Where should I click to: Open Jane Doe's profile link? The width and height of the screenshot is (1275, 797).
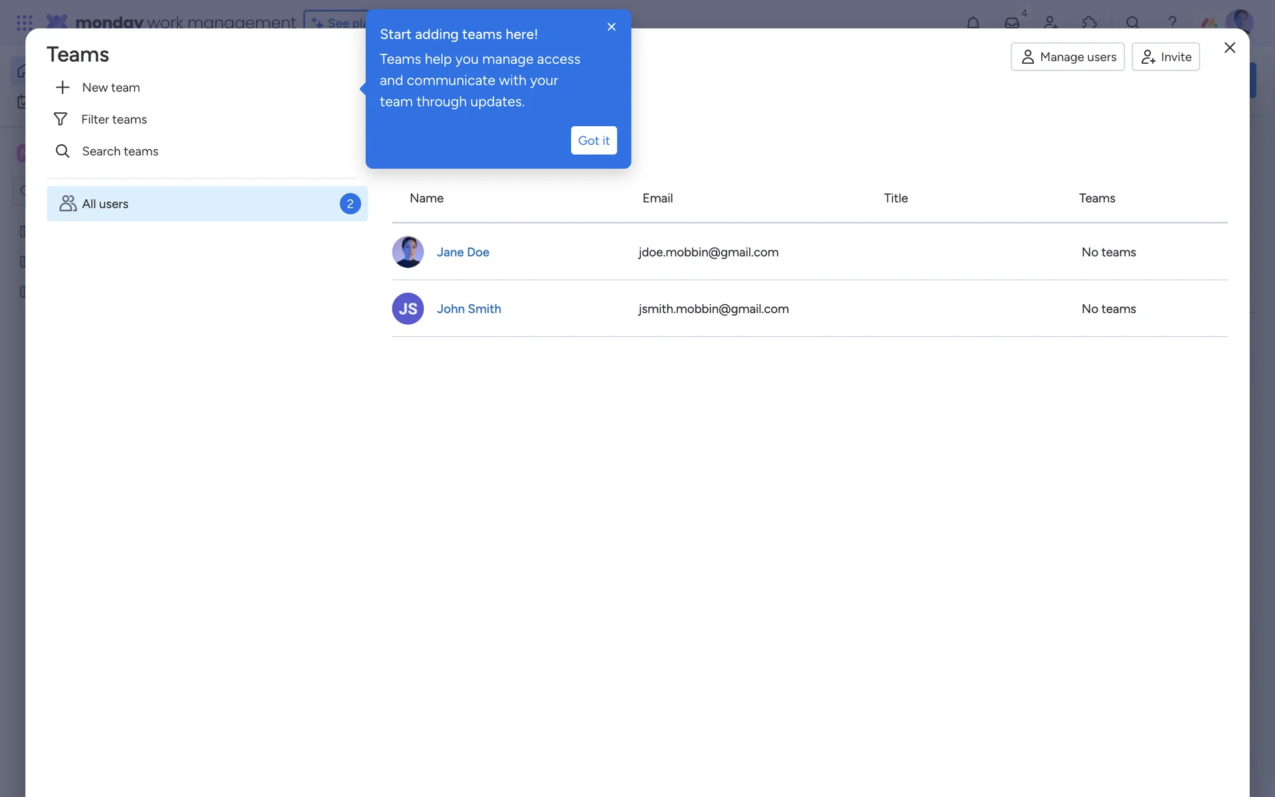click(x=463, y=252)
